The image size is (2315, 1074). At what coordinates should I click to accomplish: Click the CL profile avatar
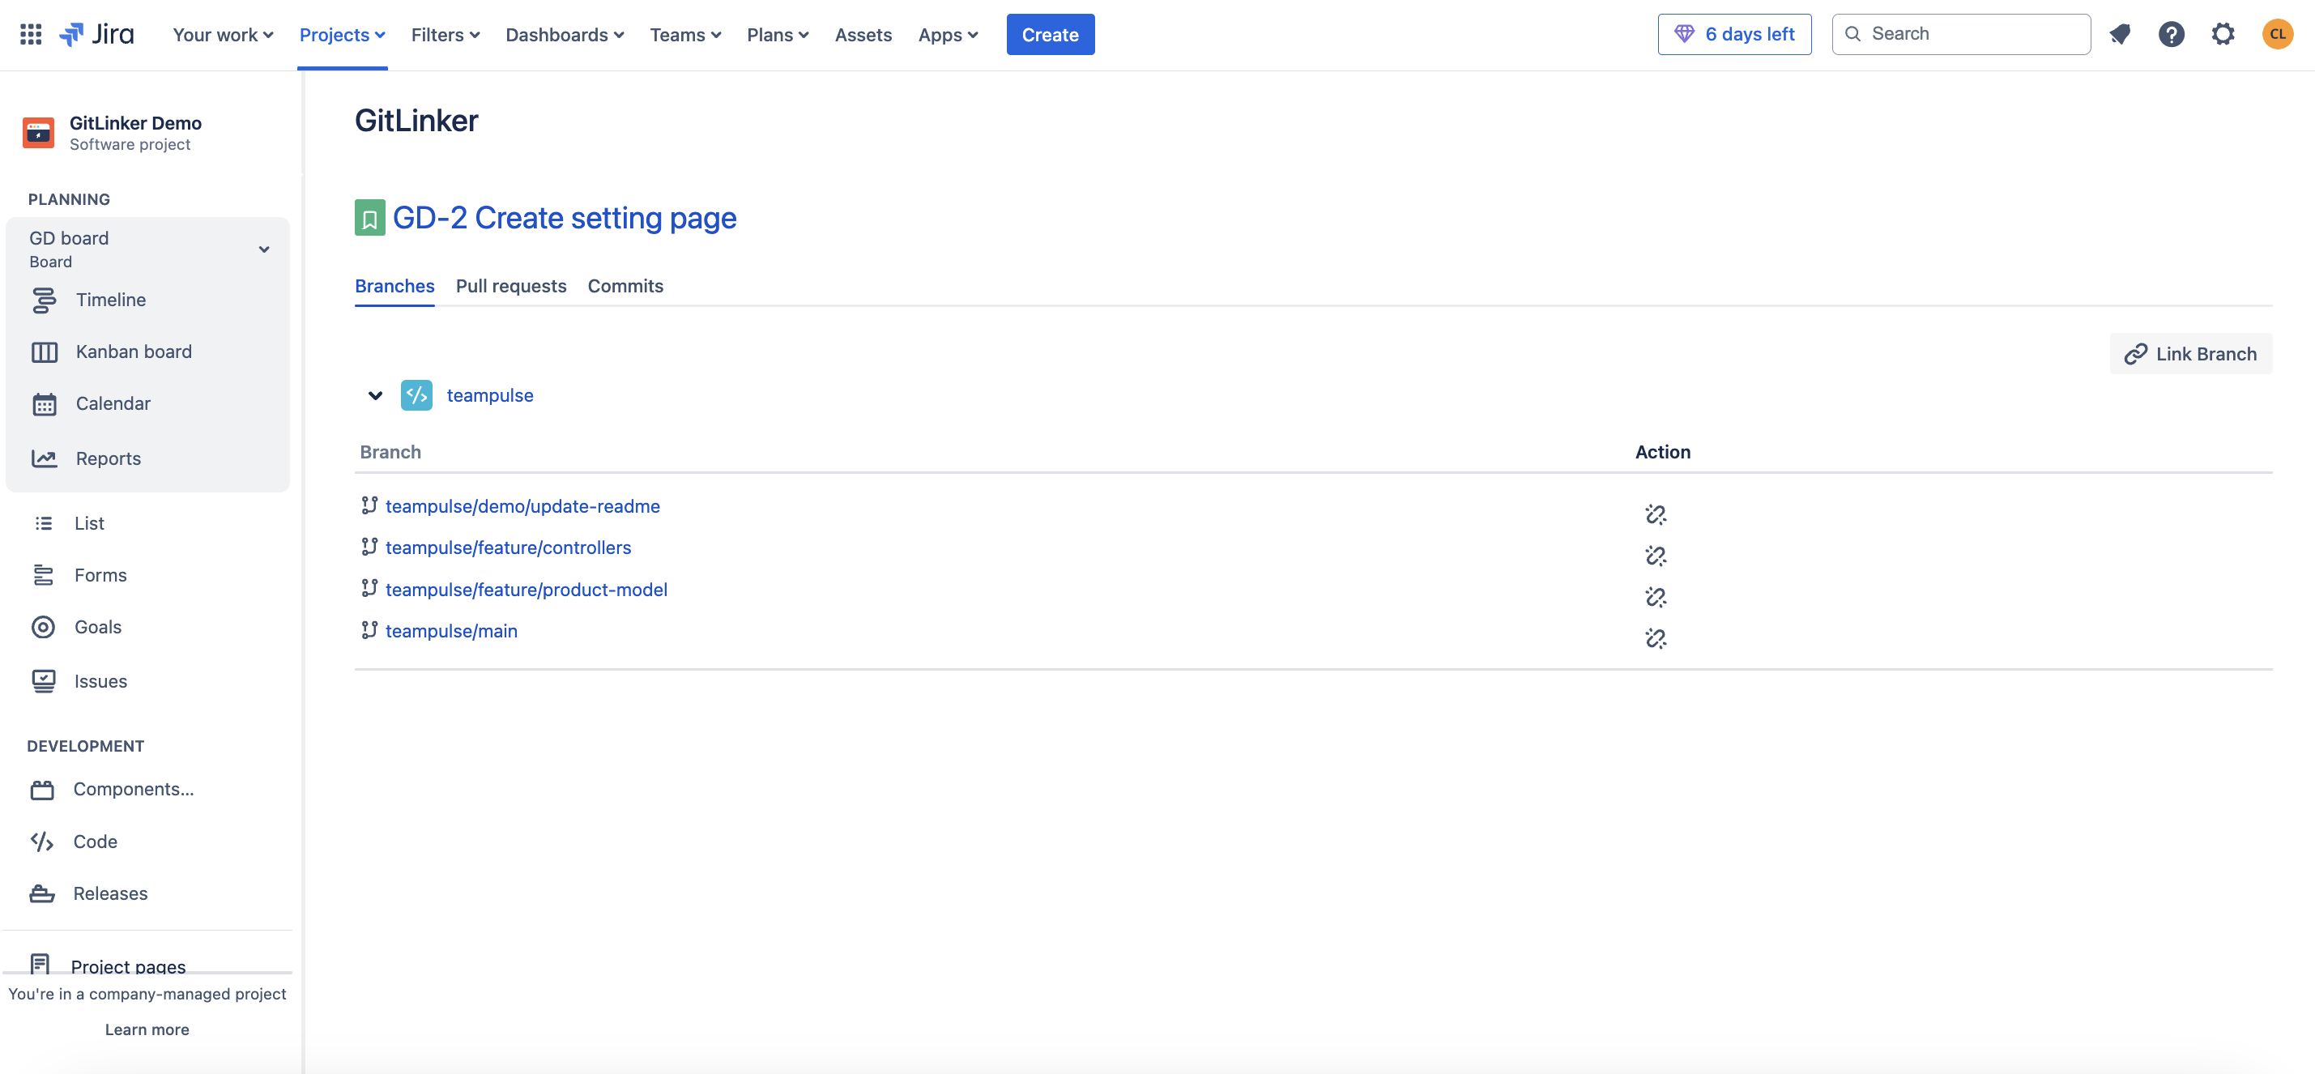point(2276,34)
